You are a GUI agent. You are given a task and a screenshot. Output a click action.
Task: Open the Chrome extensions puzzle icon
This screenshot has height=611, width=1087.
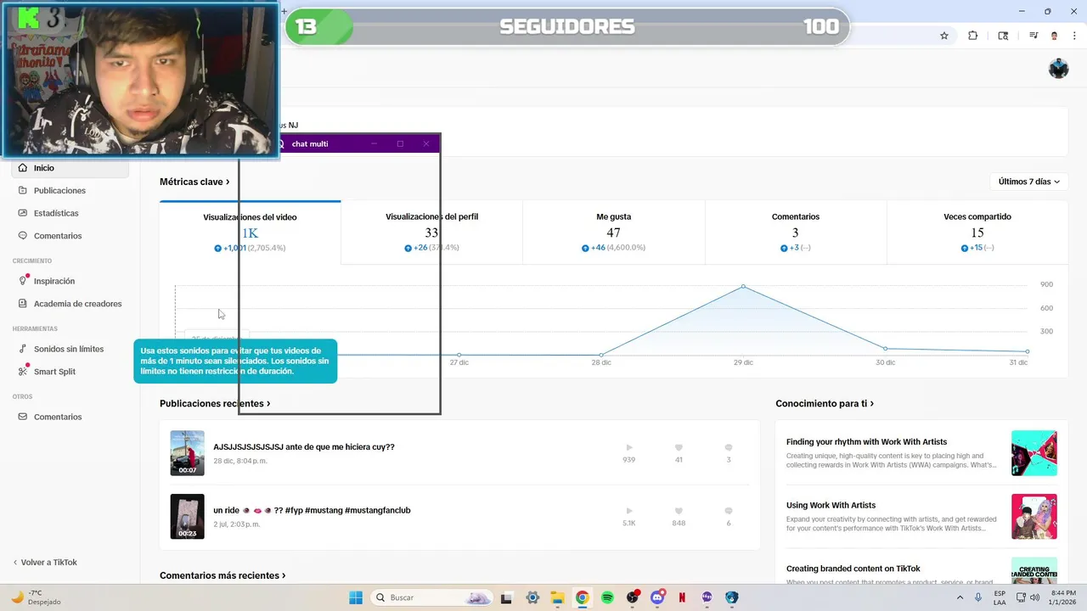tap(973, 36)
